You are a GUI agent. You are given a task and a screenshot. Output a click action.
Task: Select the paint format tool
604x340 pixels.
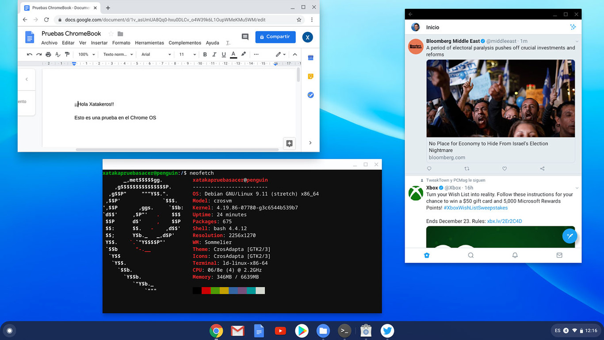tap(67, 54)
